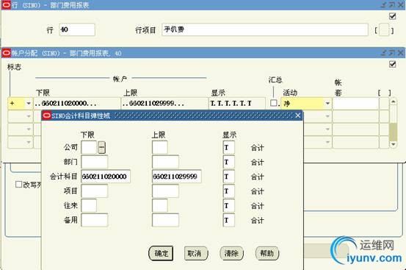Open the fourth row 标志 dropdown
The height and width of the screenshot is (270, 406).
pos(29,142)
